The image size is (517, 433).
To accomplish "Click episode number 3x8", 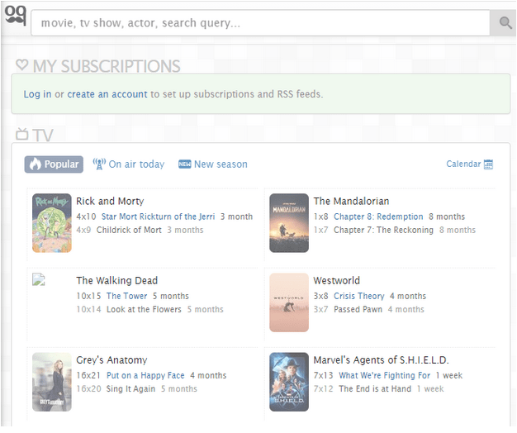I will click(320, 296).
